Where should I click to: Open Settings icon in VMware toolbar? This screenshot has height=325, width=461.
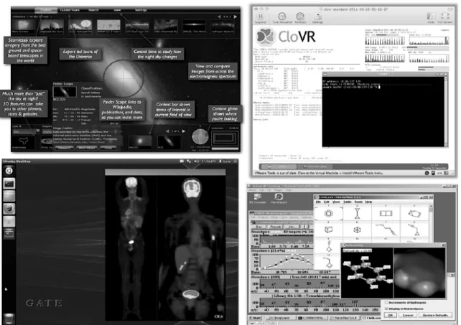point(317,17)
